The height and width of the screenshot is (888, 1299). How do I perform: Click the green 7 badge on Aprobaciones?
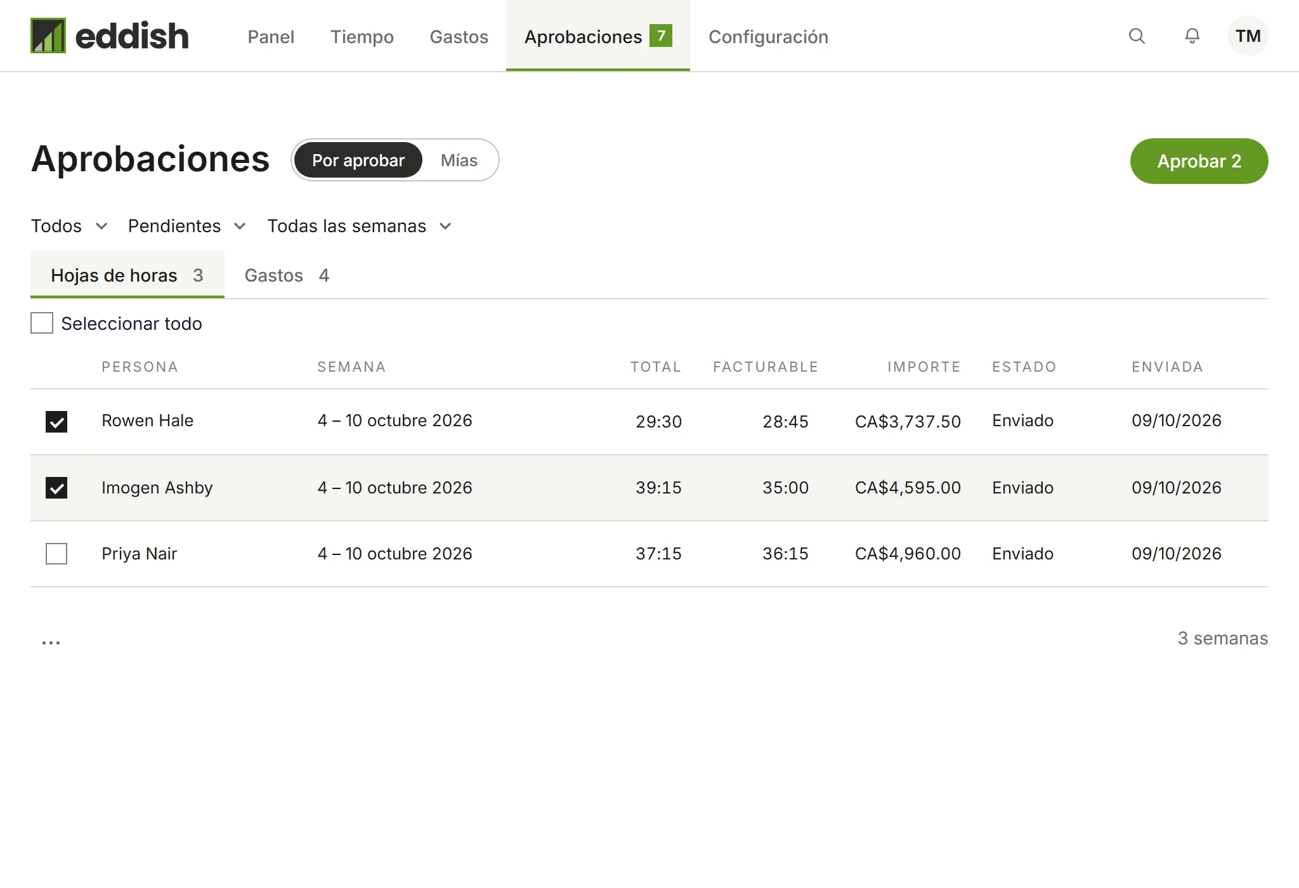661,36
